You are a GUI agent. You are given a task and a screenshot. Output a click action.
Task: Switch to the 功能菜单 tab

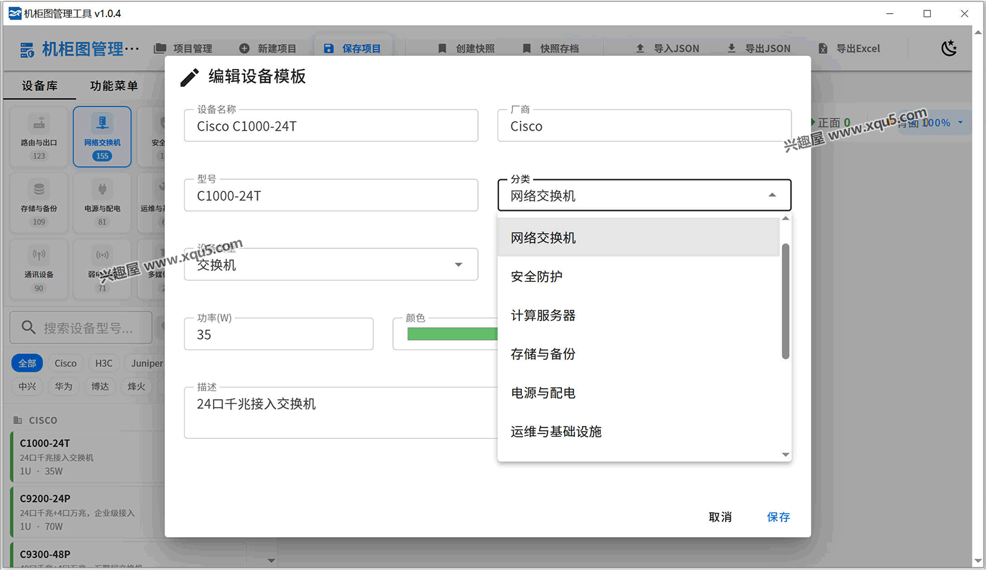(x=114, y=85)
